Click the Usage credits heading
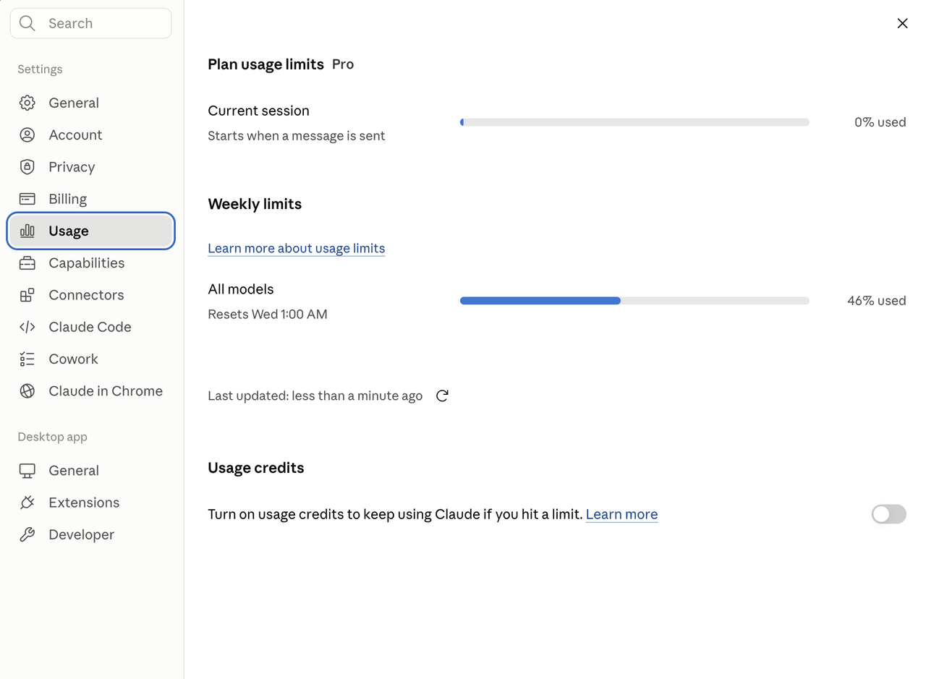 pos(256,468)
